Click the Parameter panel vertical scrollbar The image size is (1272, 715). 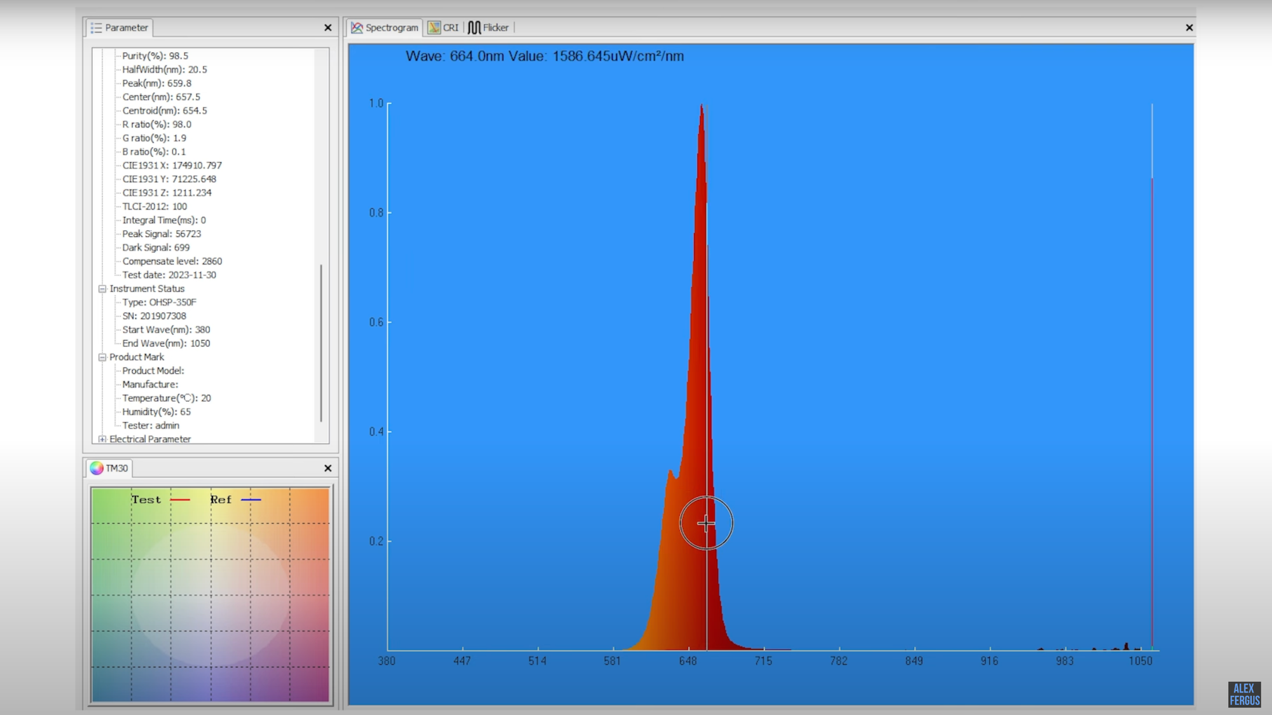321,343
